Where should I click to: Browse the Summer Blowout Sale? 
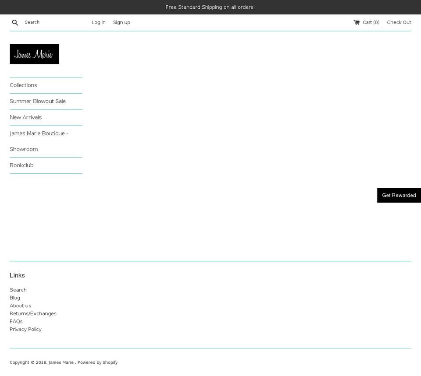[38, 101]
